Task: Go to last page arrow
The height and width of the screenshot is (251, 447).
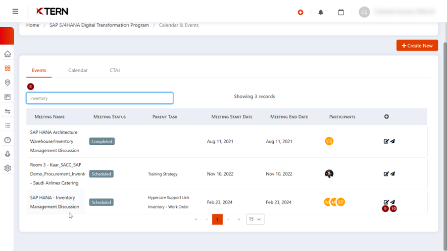Action: pos(239,219)
